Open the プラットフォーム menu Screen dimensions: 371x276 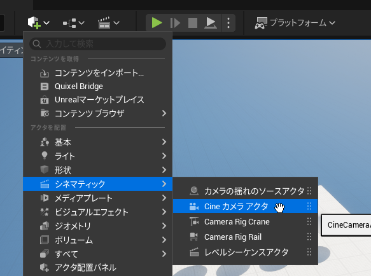295,23
